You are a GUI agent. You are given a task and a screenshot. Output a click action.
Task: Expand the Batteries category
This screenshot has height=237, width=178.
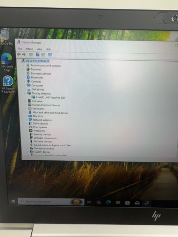[x=24, y=69]
